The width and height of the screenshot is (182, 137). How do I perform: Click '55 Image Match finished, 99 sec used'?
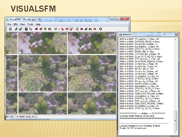[x=137, y=116]
